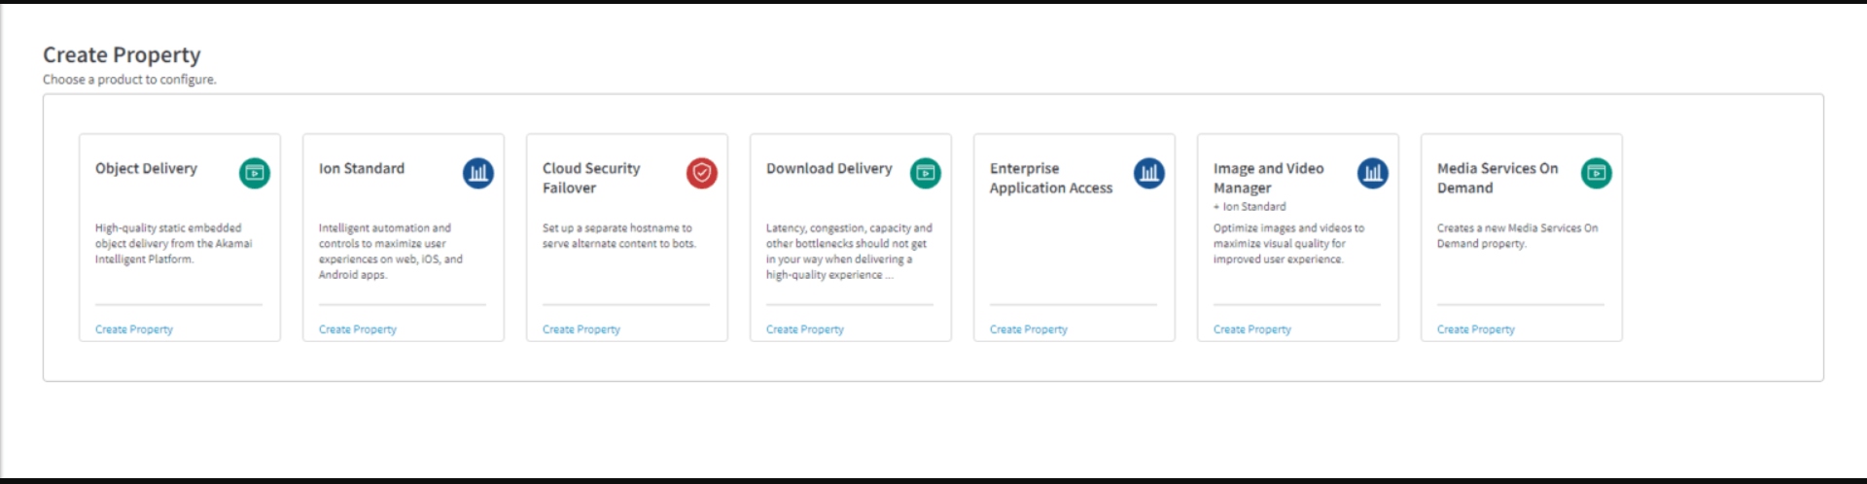Create Property for Download Delivery
This screenshot has width=1867, height=484.
pyautogui.click(x=805, y=329)
